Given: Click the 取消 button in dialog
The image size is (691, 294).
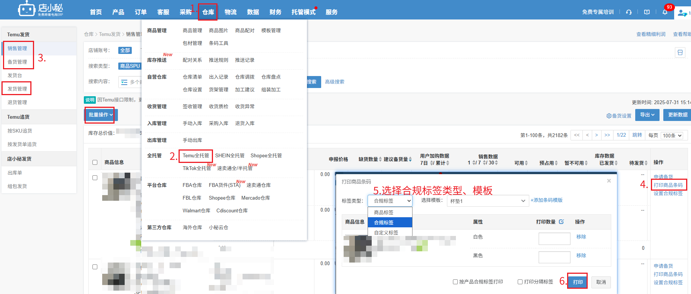Looking at the screenshot, I should click(601, 282).
